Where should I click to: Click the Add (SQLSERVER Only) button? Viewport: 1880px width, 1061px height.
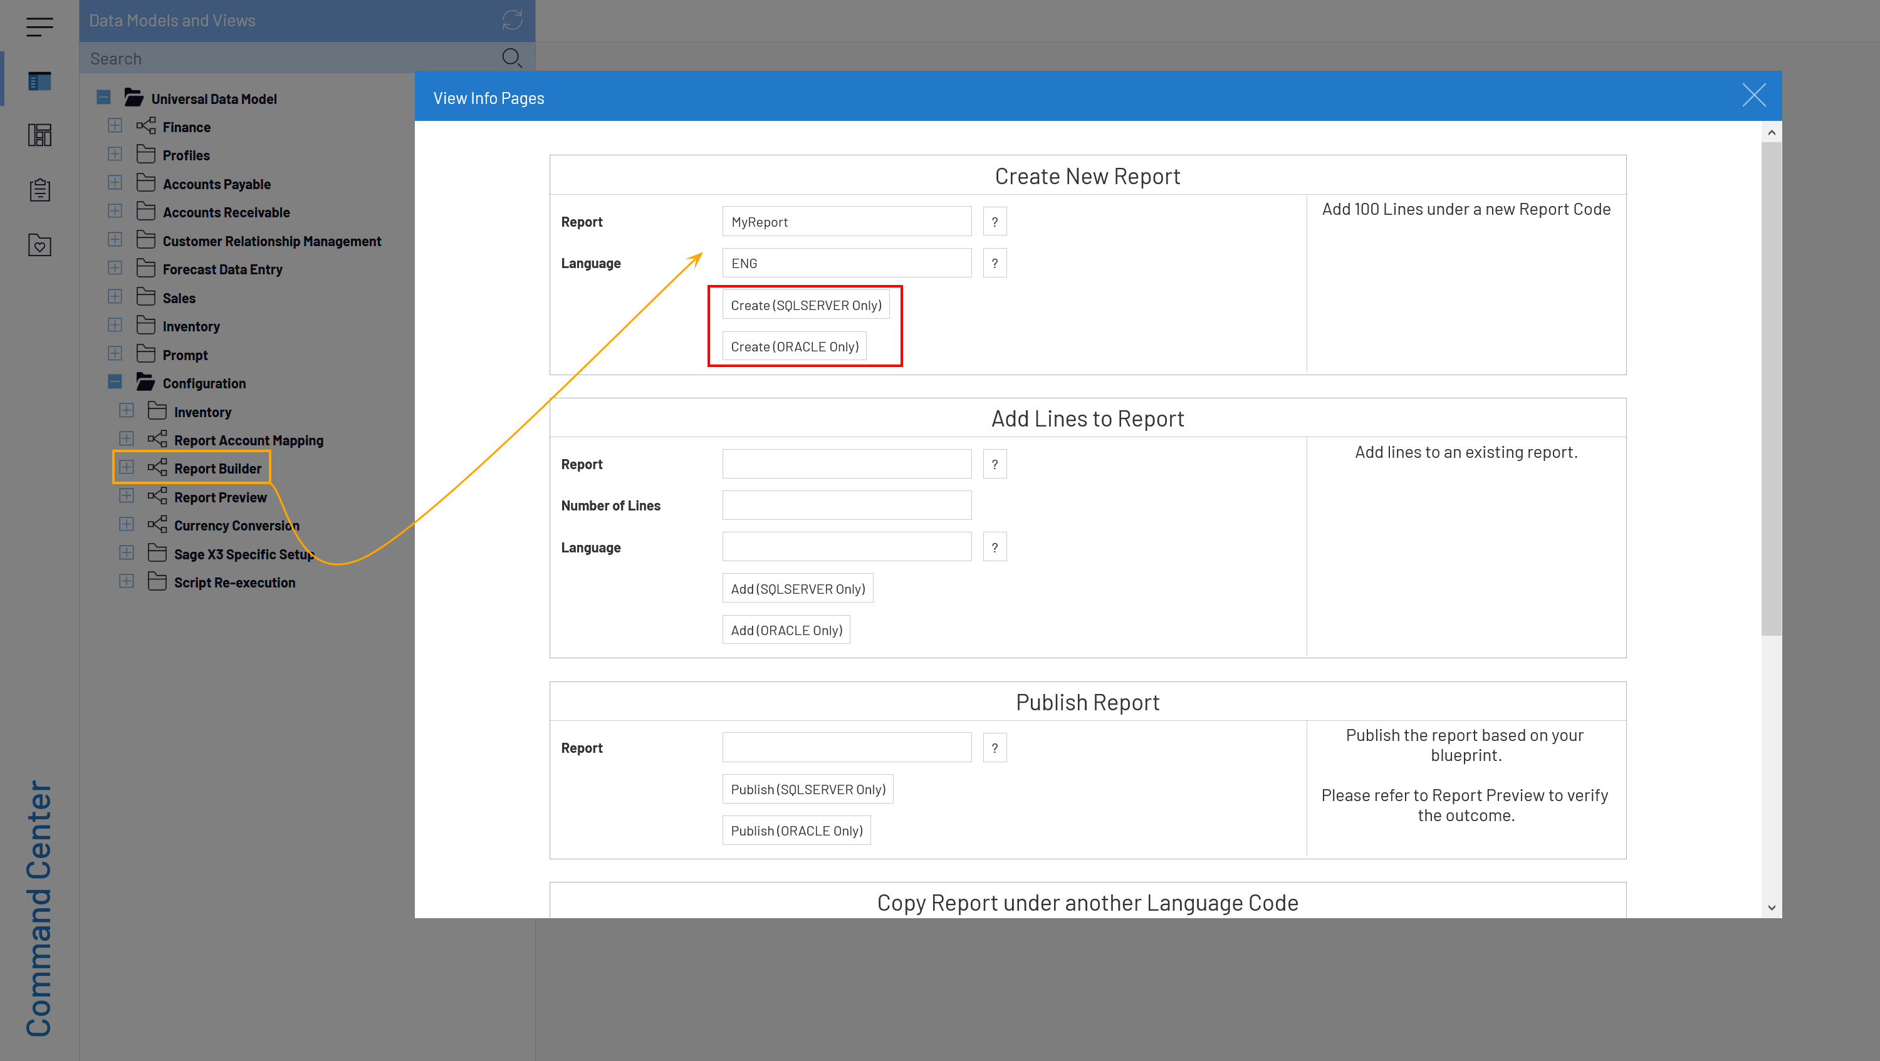(x=797, y=589)
